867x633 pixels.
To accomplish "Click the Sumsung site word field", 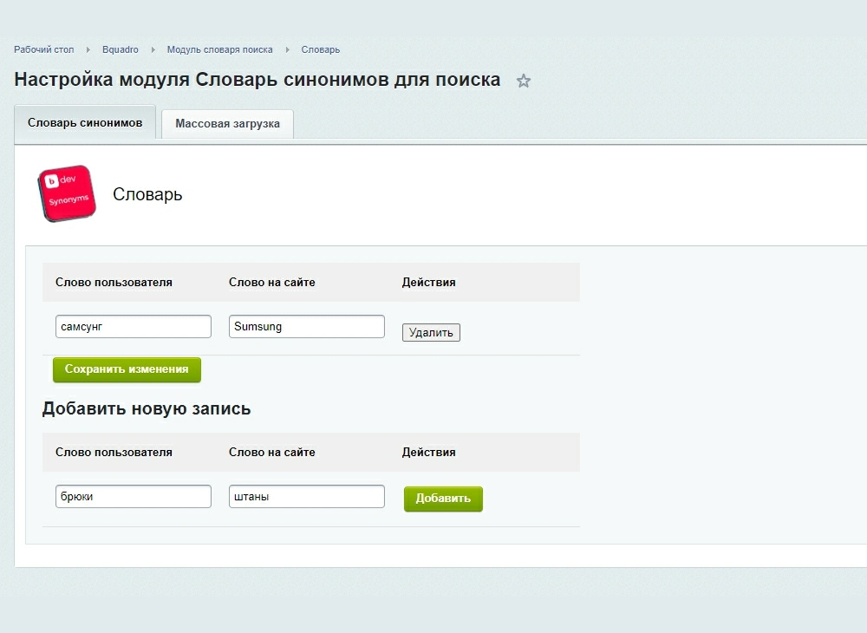I will [x=306, y=327].
